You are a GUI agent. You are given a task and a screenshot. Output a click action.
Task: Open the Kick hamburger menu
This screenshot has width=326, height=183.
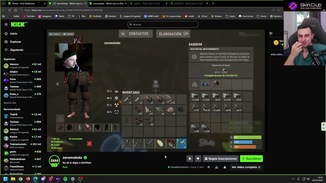pyautogui.click(x=6, y=24)
